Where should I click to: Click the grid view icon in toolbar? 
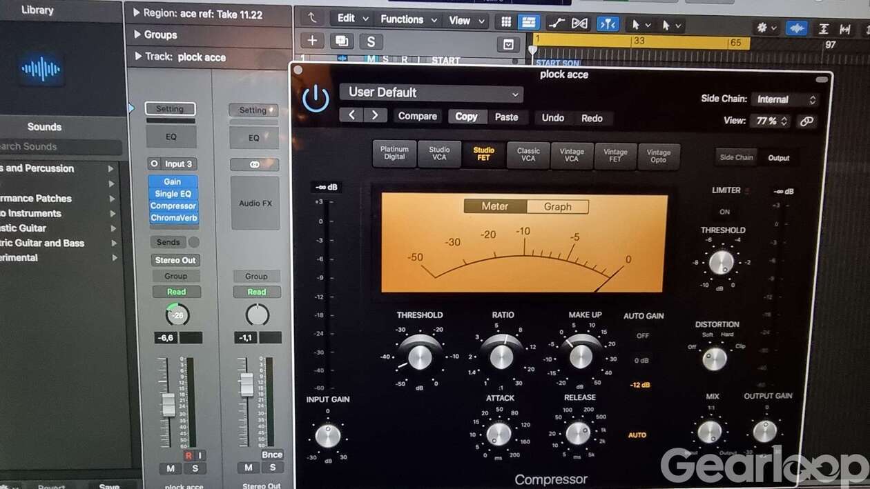[506, 22]
